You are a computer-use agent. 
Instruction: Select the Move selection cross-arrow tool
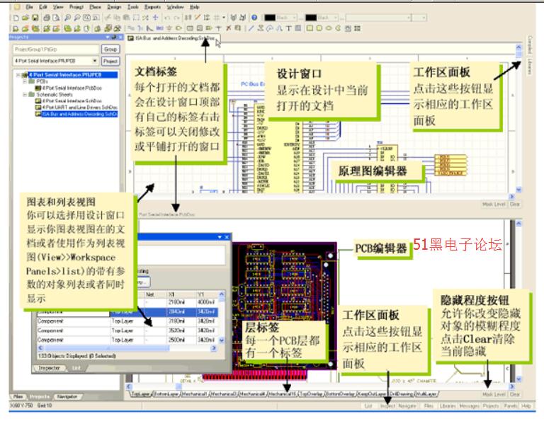(155, 18)
